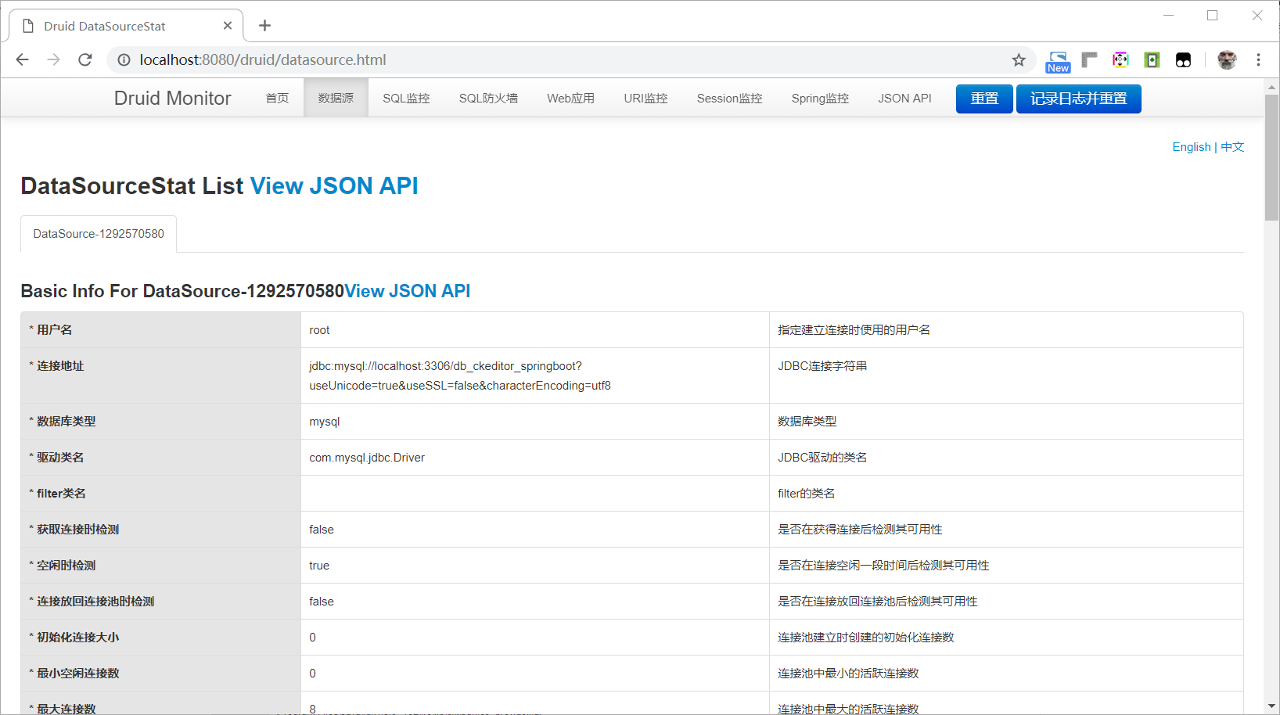This screenshot has height=715, width=1280.
Task: Select the DataSource-1292570580 tab
Action: point(99,234)
